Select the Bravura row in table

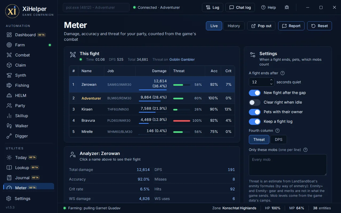pyautogui.click(x=152, y=120)
